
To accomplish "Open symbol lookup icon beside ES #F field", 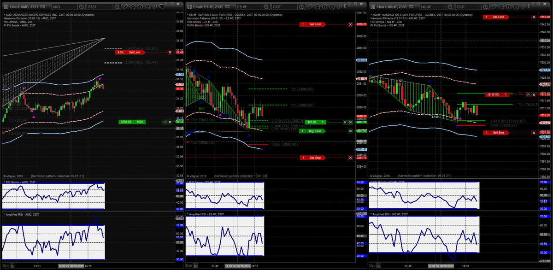I will [x=265, y=7].
